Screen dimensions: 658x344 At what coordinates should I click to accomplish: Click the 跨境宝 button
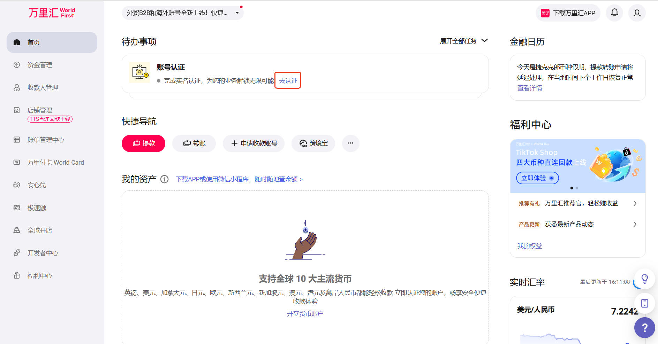[313, 143]
